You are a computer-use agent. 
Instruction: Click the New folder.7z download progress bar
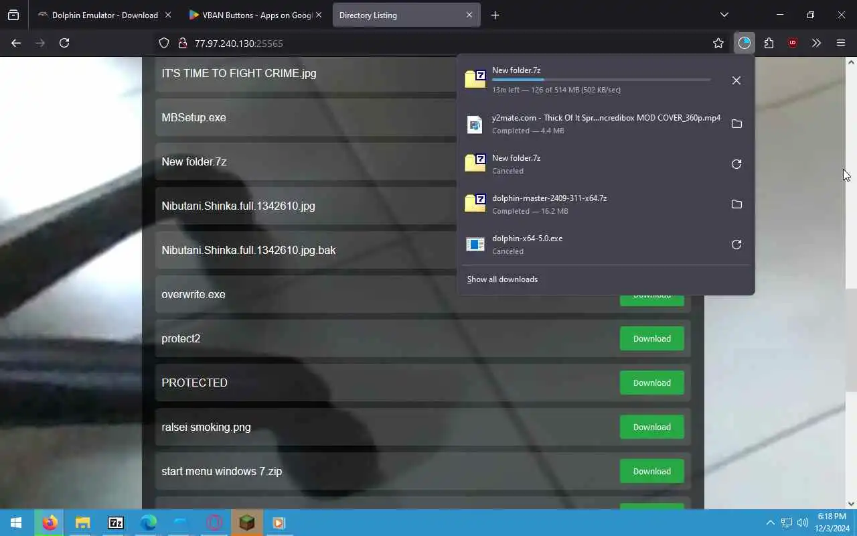601,80
